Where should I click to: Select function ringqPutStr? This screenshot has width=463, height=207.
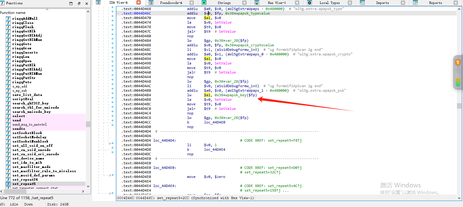(x=24, y=78)
